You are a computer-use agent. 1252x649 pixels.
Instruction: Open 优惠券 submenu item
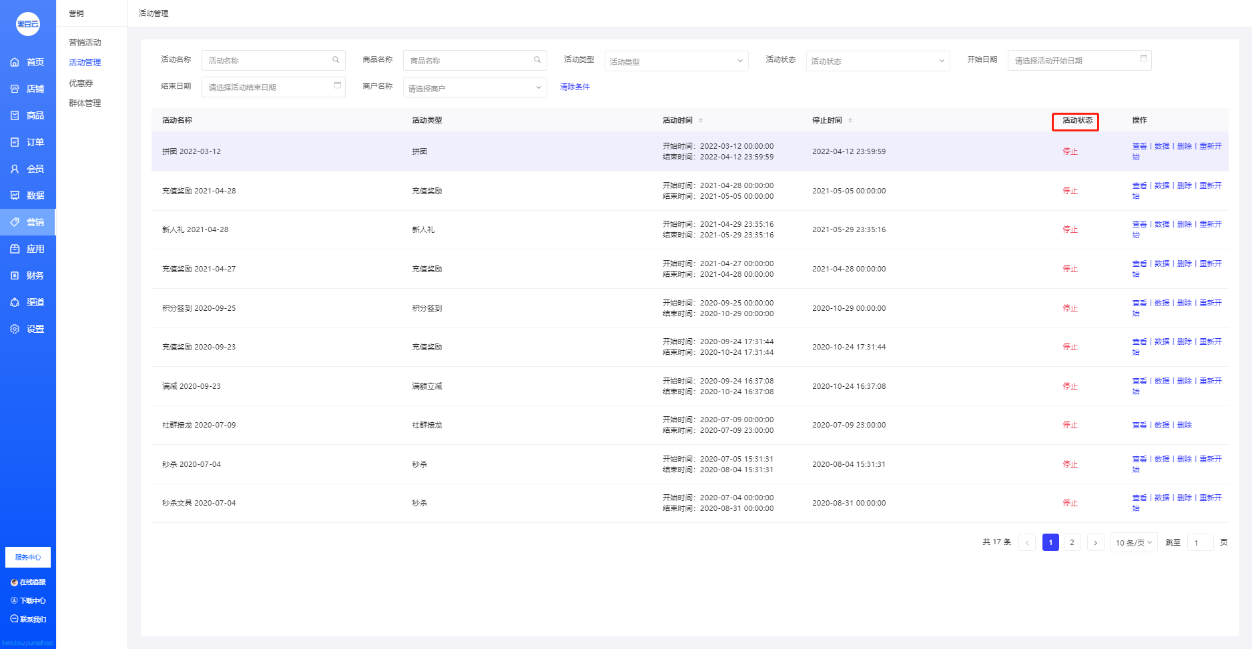pyautogui.click(x=81, y=83)
